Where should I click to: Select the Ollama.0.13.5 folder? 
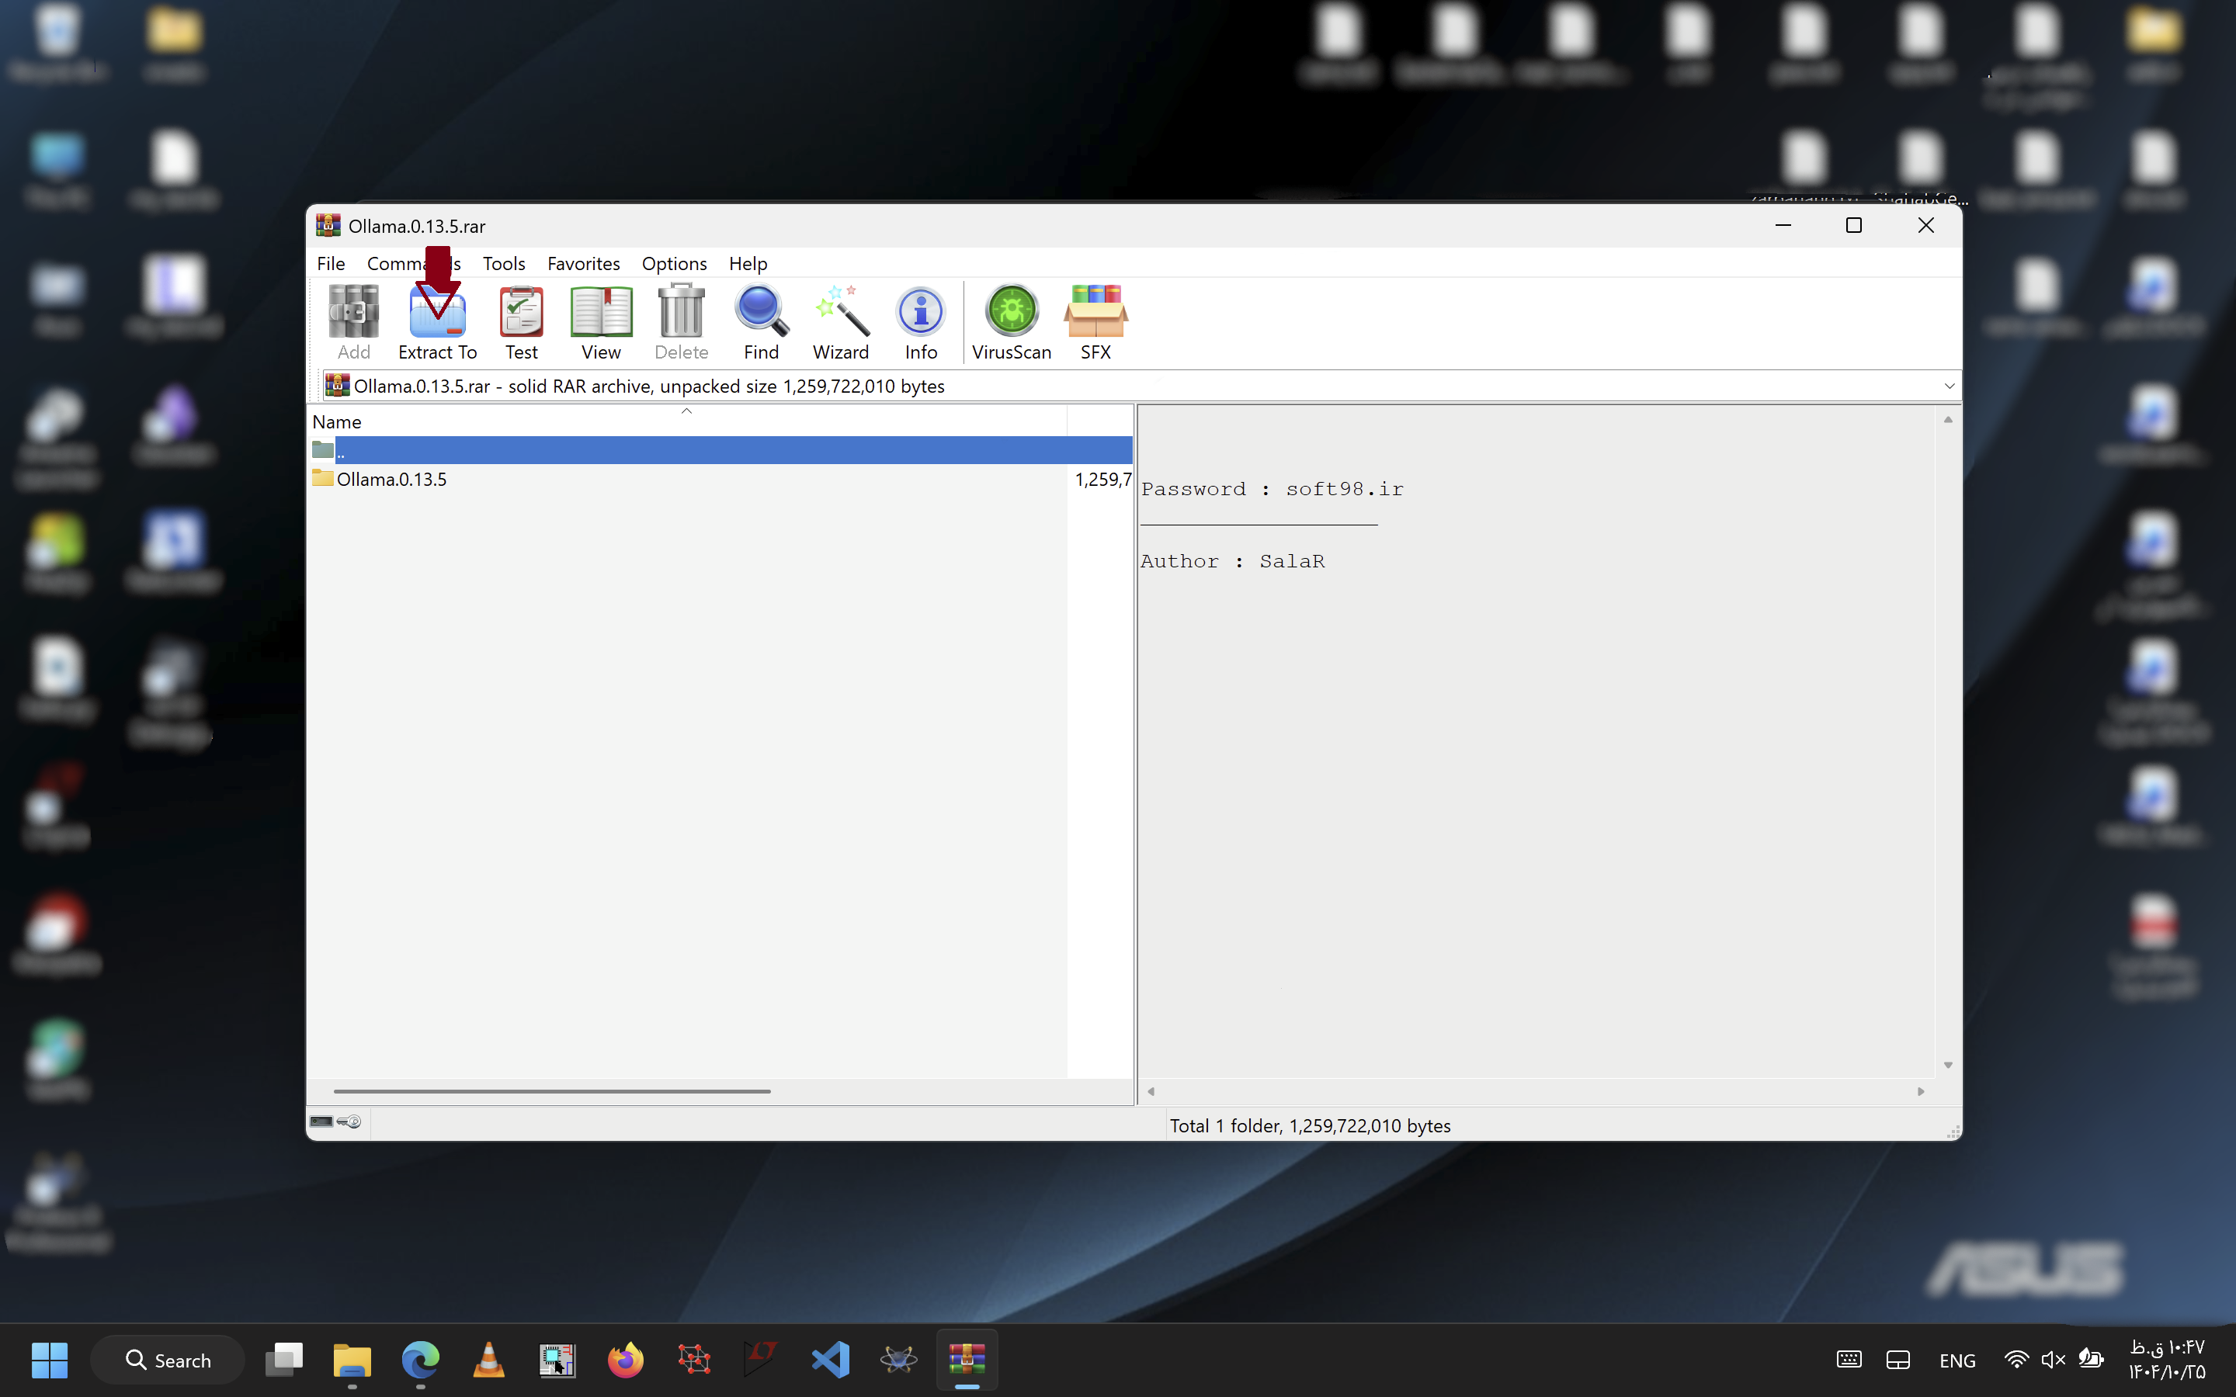point(391,480)
